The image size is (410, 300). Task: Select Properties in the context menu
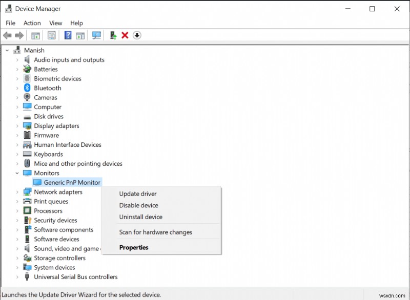pyautogui.click(x=134, y=247)
